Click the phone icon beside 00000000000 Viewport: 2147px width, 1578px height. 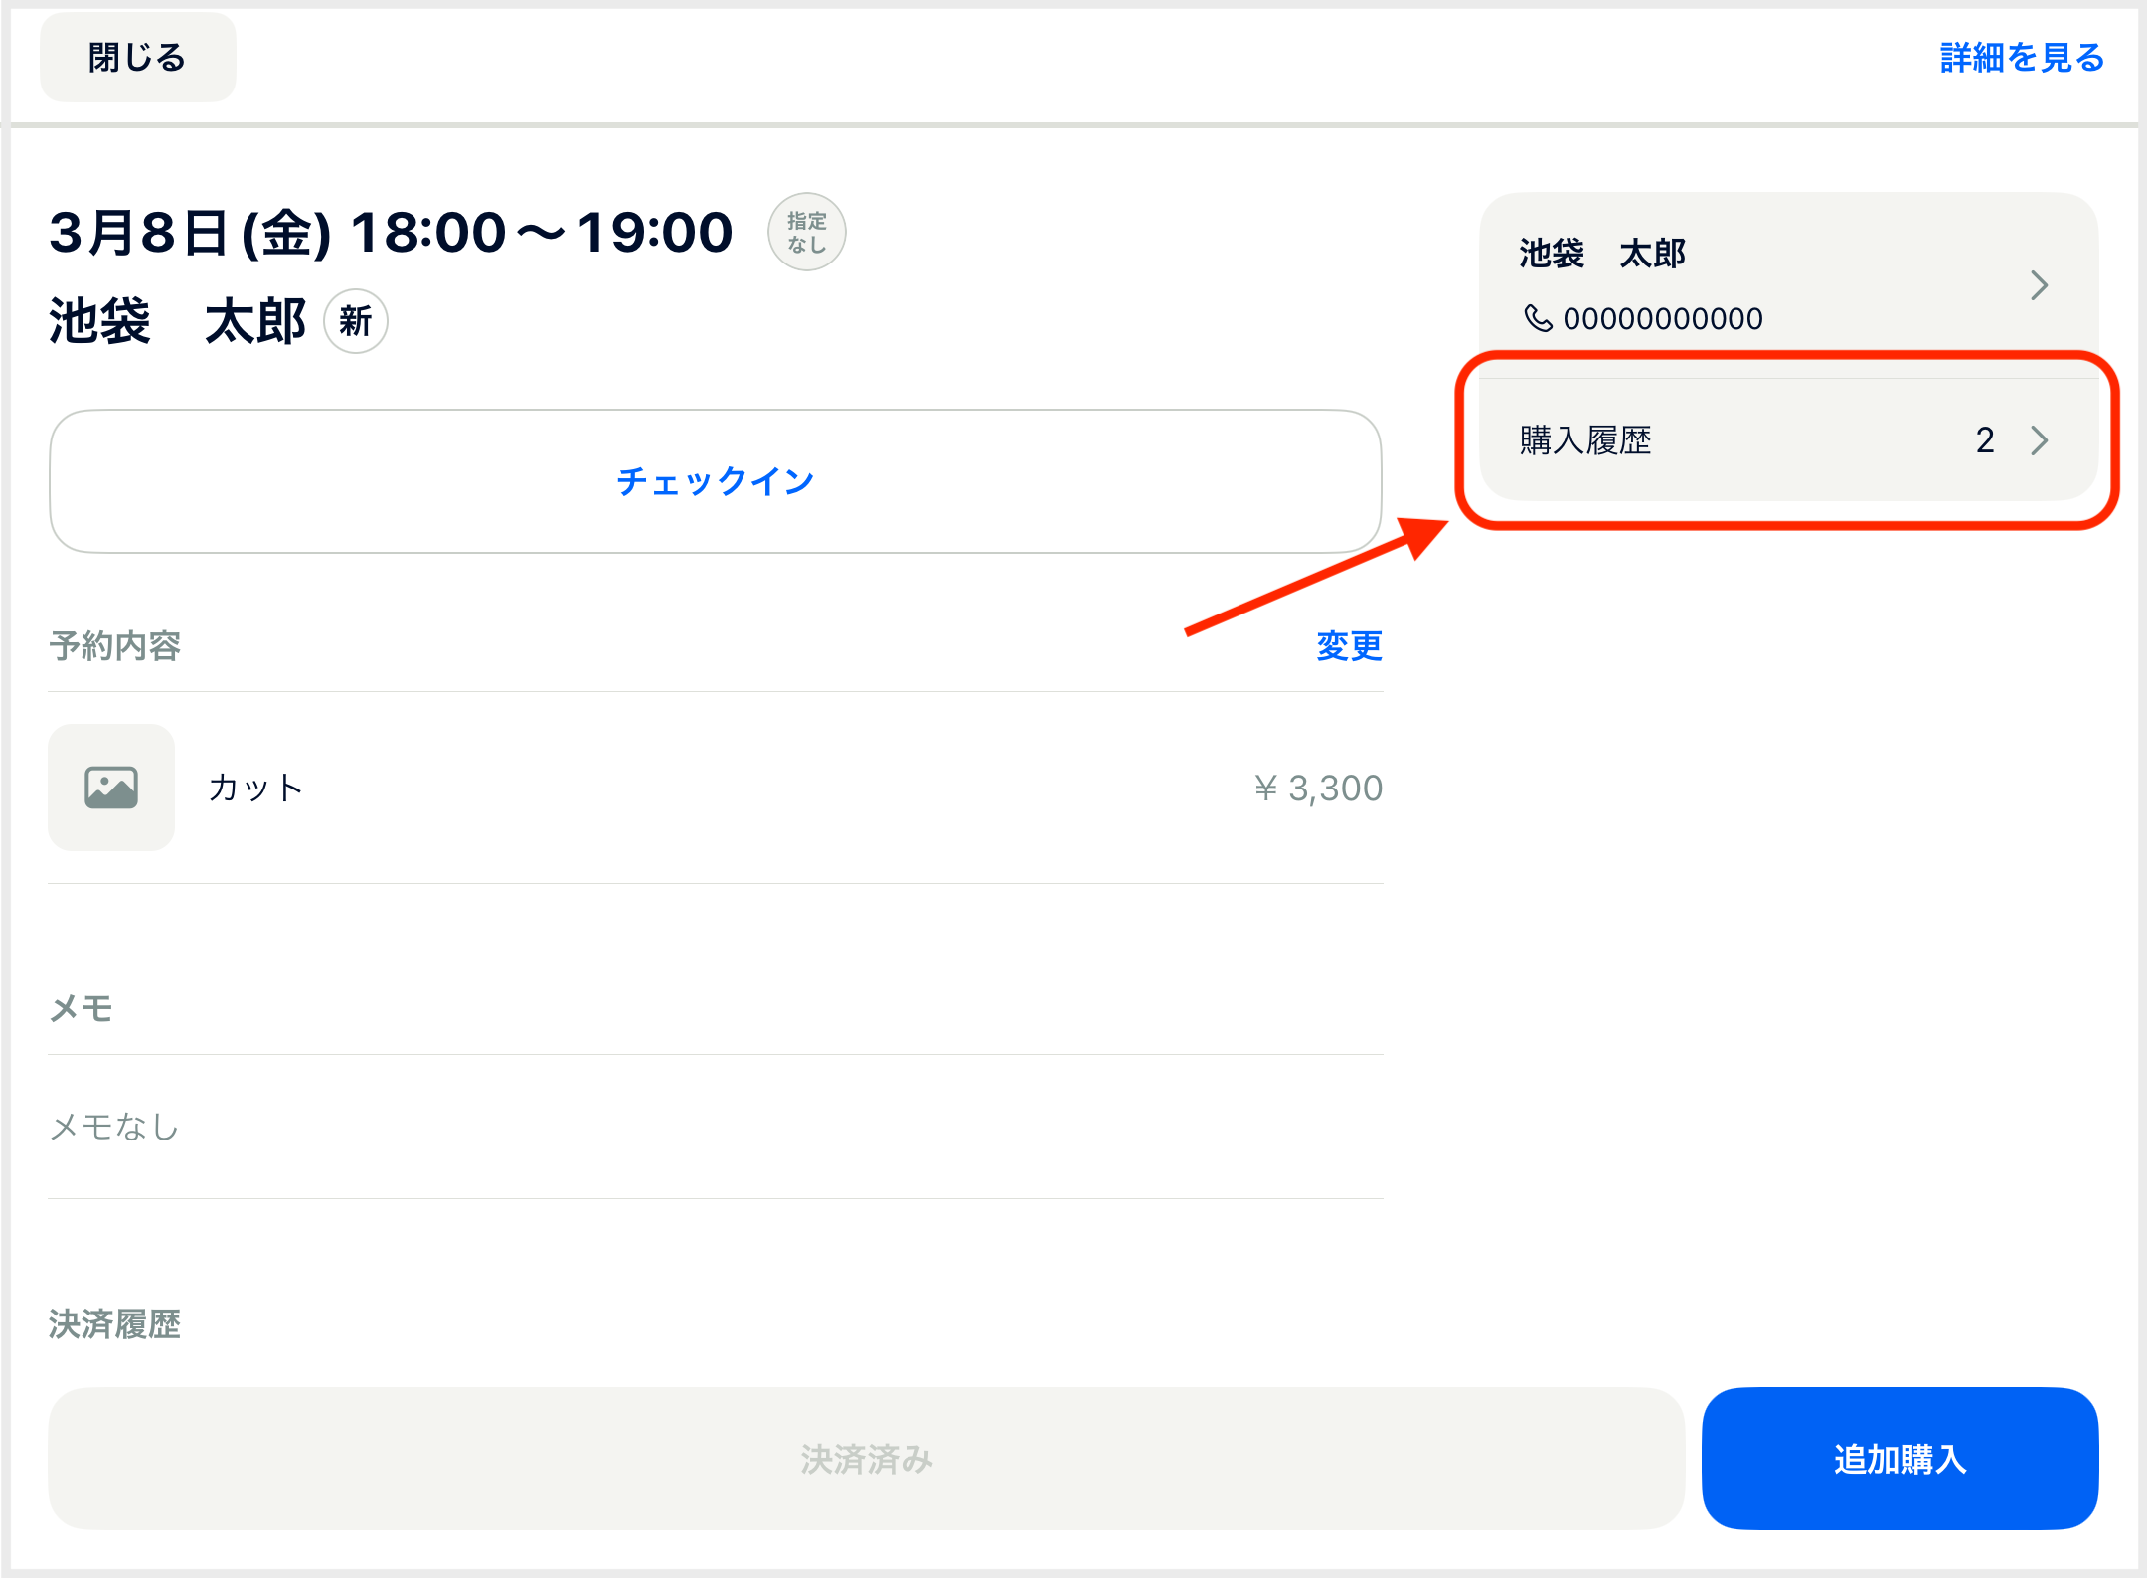(1538, 318)
